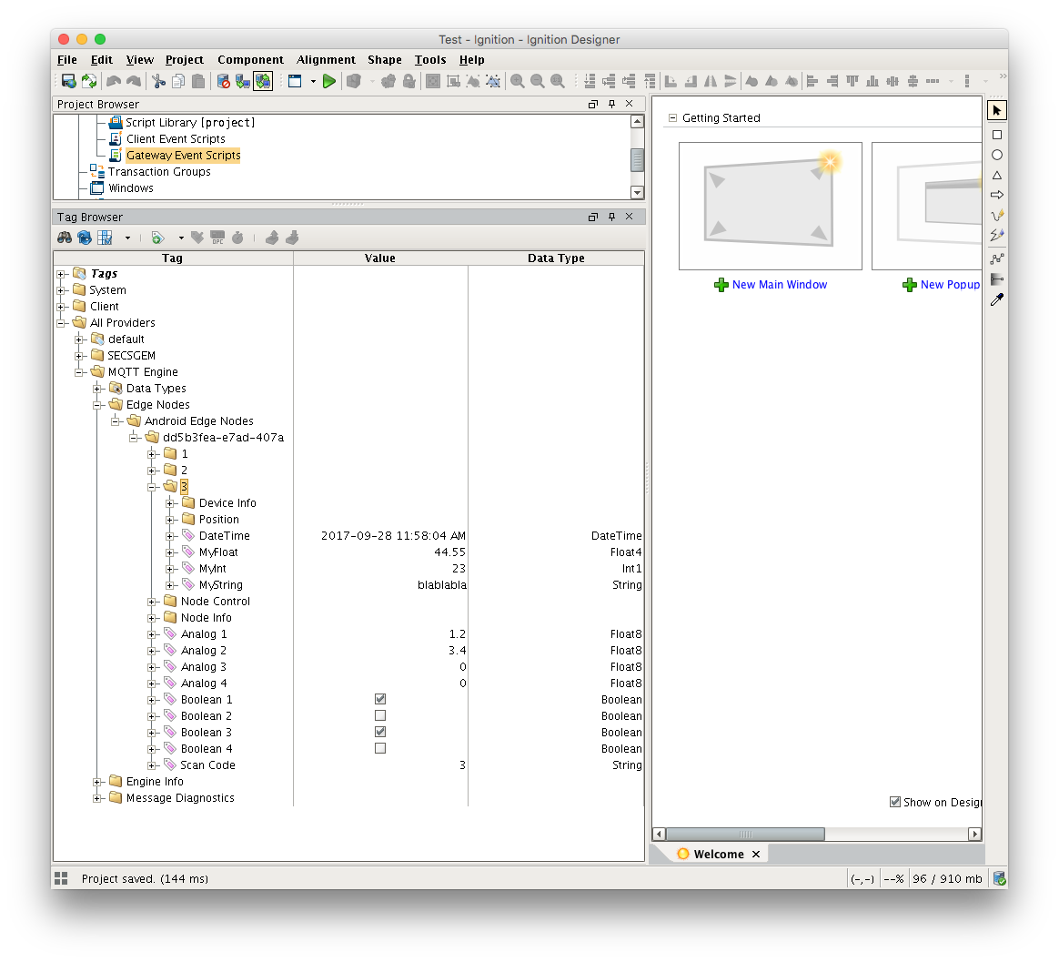
Task: Expand the Engine Info folder
Action: pos(97,782)
